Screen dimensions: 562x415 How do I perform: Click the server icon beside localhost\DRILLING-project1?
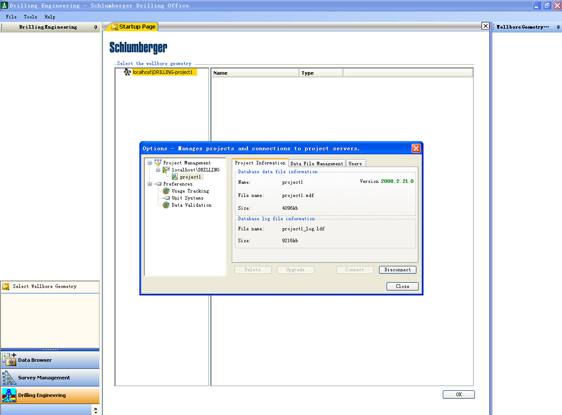click(128, 72)
